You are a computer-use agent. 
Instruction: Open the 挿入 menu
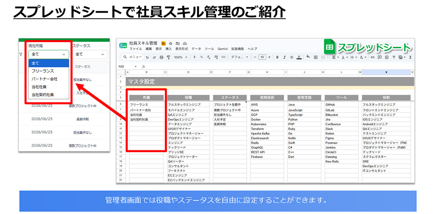168,49
